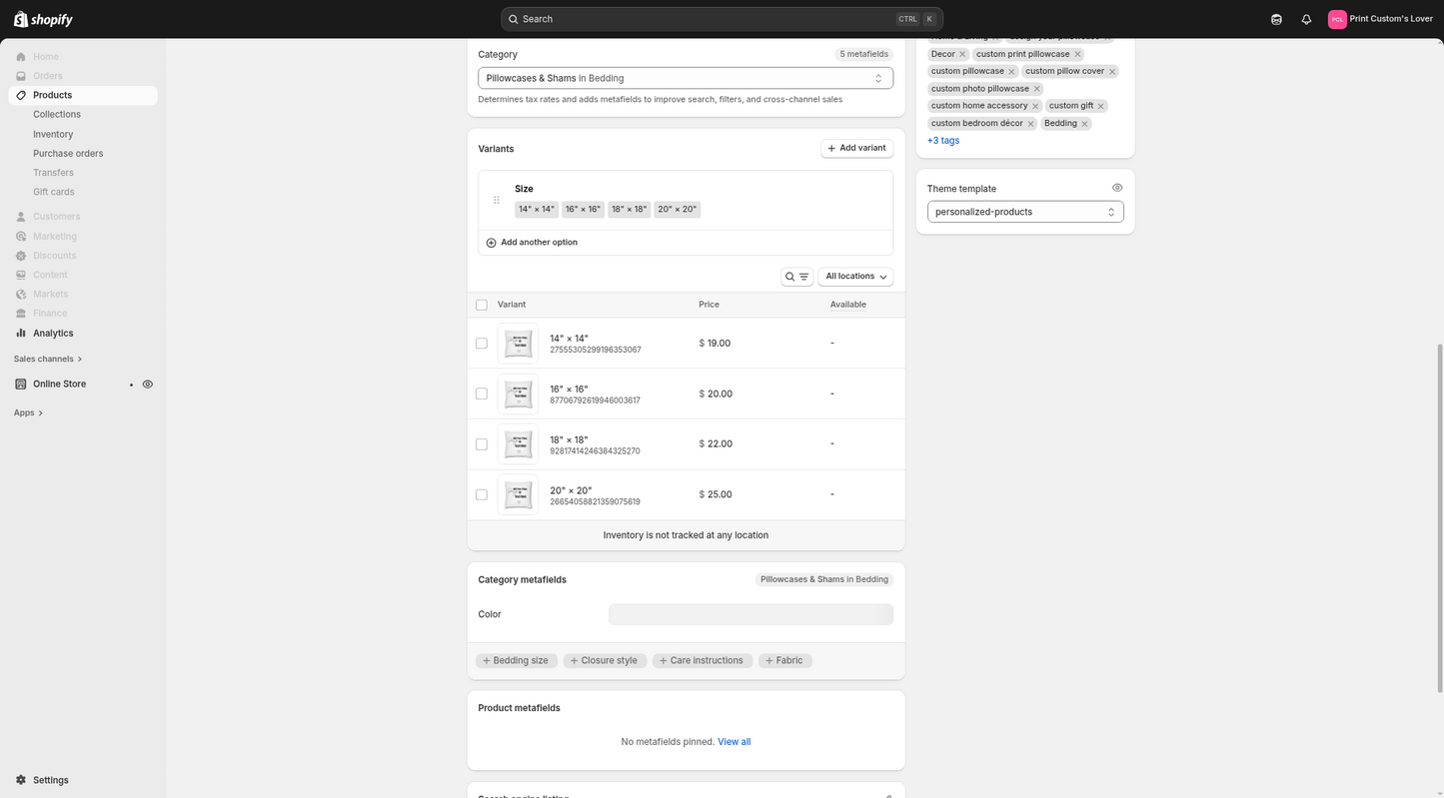Click the Discounts icon in sidebar
This screenshot has height=798, width=1444.
pyautogui.click(x=21, y=256)
